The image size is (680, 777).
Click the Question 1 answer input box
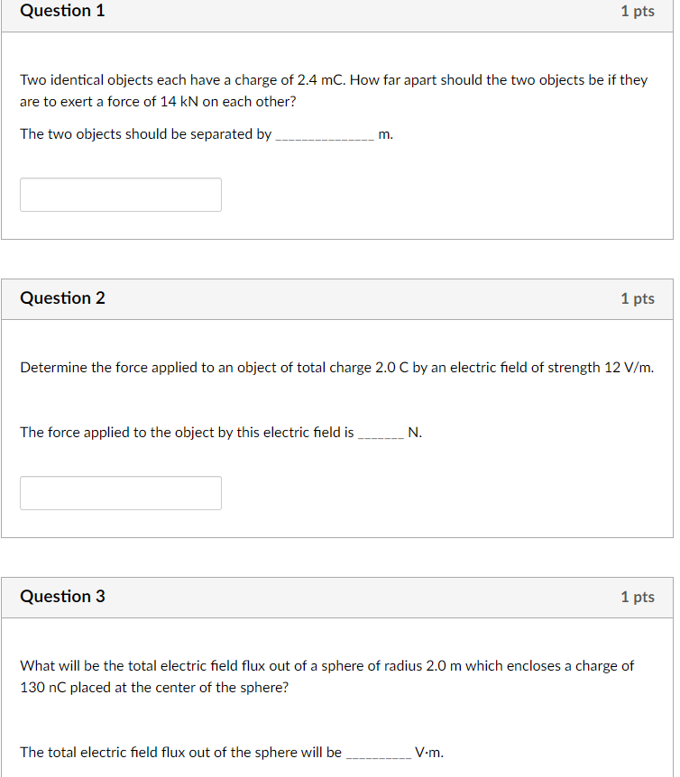[x=120, y=194]
